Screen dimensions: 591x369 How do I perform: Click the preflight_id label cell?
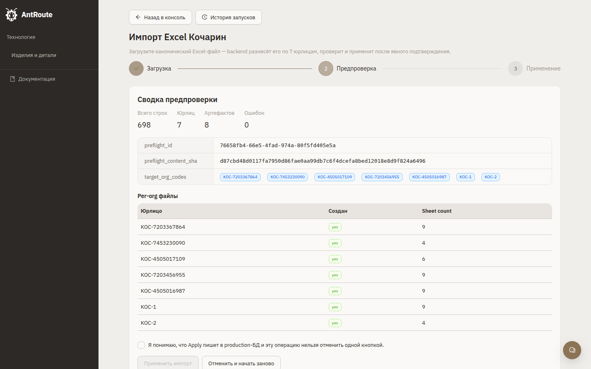click(x=176, y=146)
